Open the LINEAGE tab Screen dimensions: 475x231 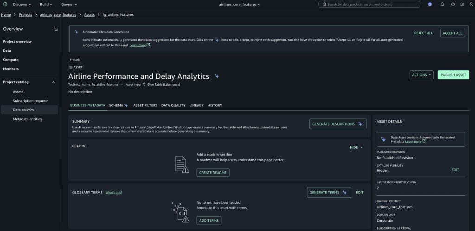point(196,106)
